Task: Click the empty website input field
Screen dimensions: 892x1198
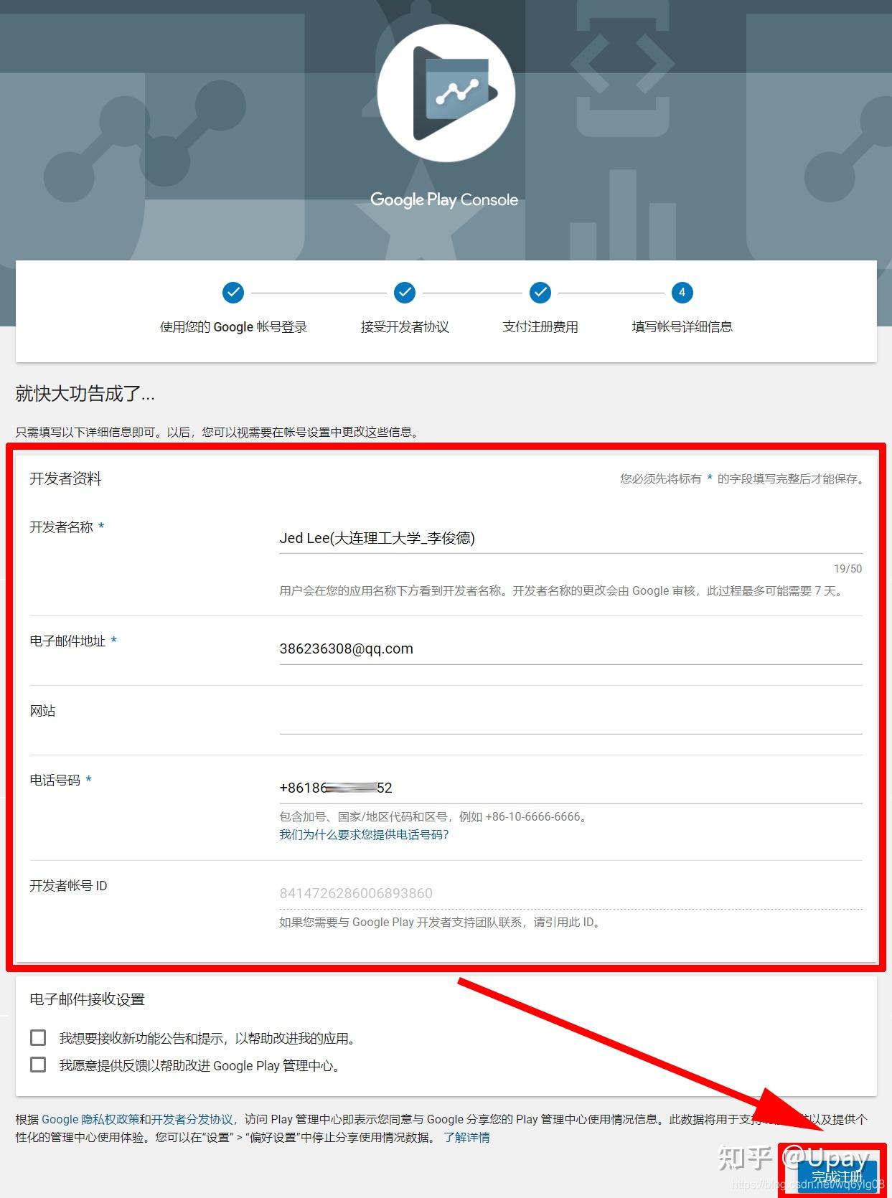Action: click(x=571, y=718)
